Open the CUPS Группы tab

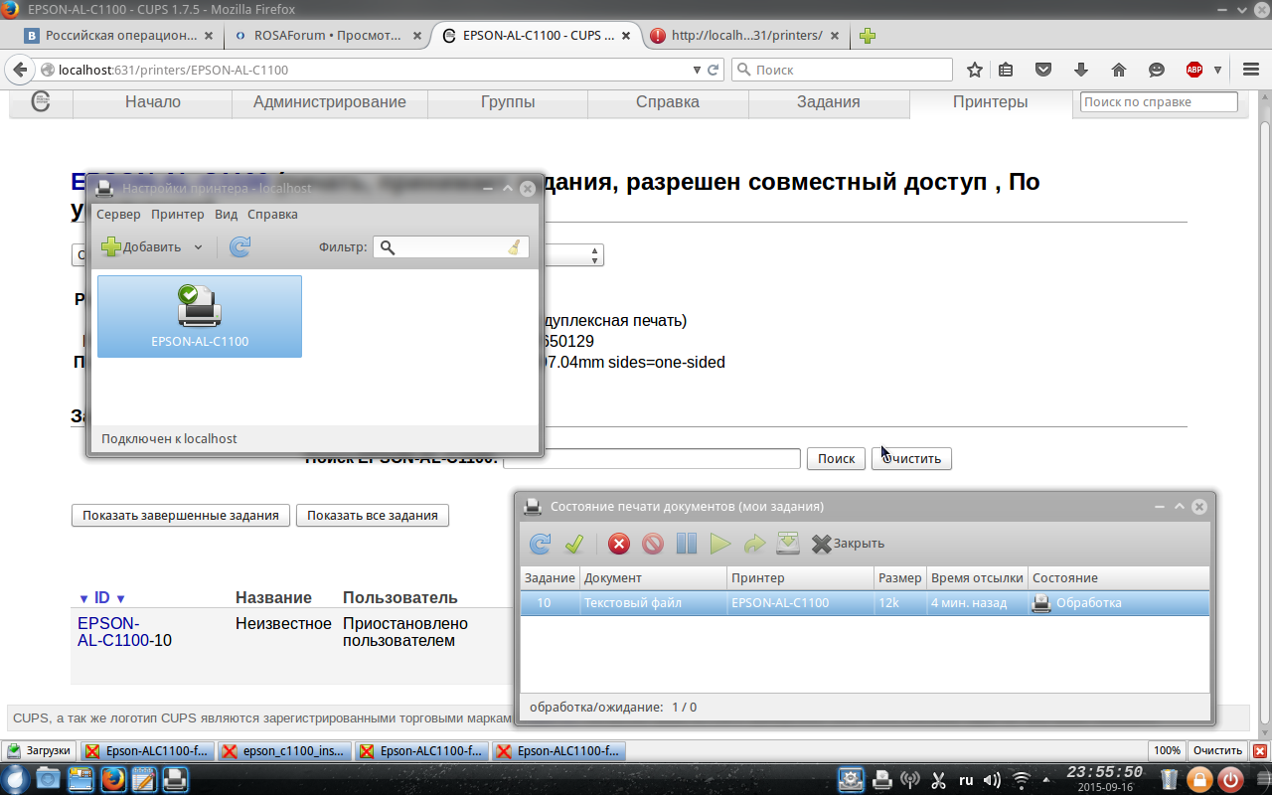(508, 102)
